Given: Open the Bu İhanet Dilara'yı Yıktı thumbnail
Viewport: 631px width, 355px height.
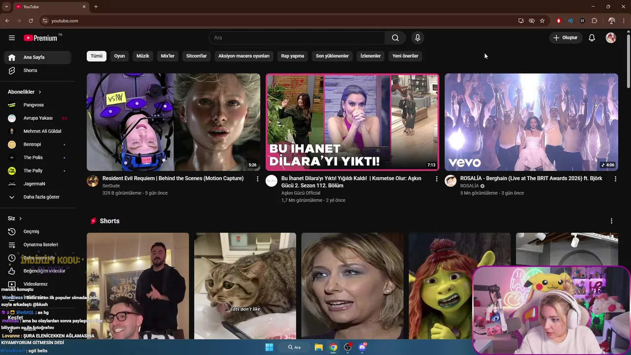Looking at the screenshot, I should pyautogui.click(x=352, y=122).
